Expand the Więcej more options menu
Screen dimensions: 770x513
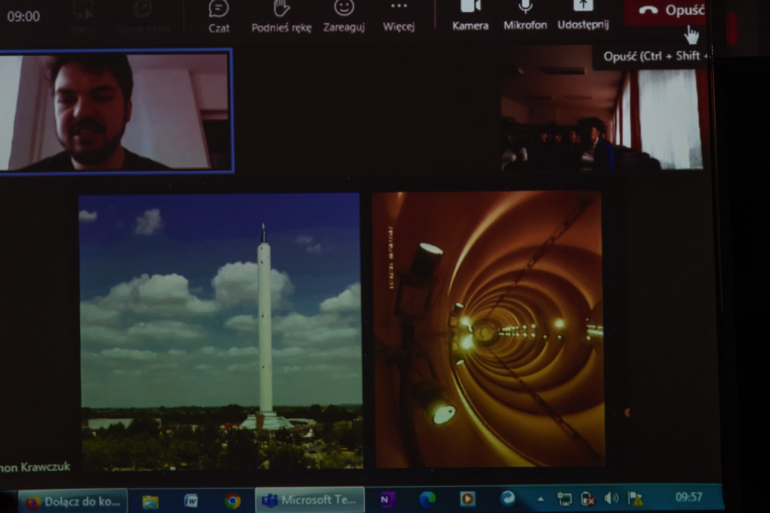coord(398,15)
